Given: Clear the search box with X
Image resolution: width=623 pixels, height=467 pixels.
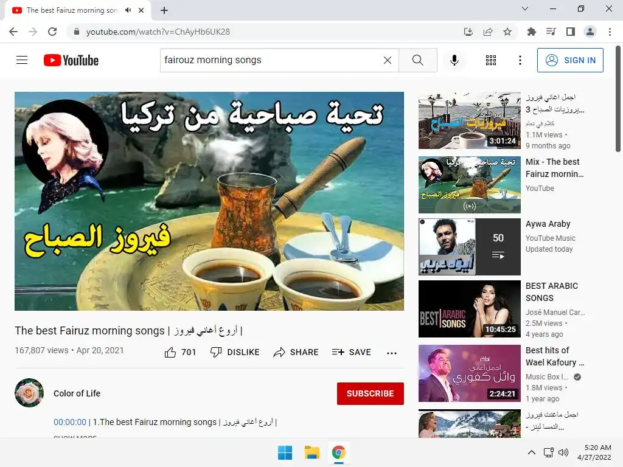Looking at the screenshot, I should point(388,60).
